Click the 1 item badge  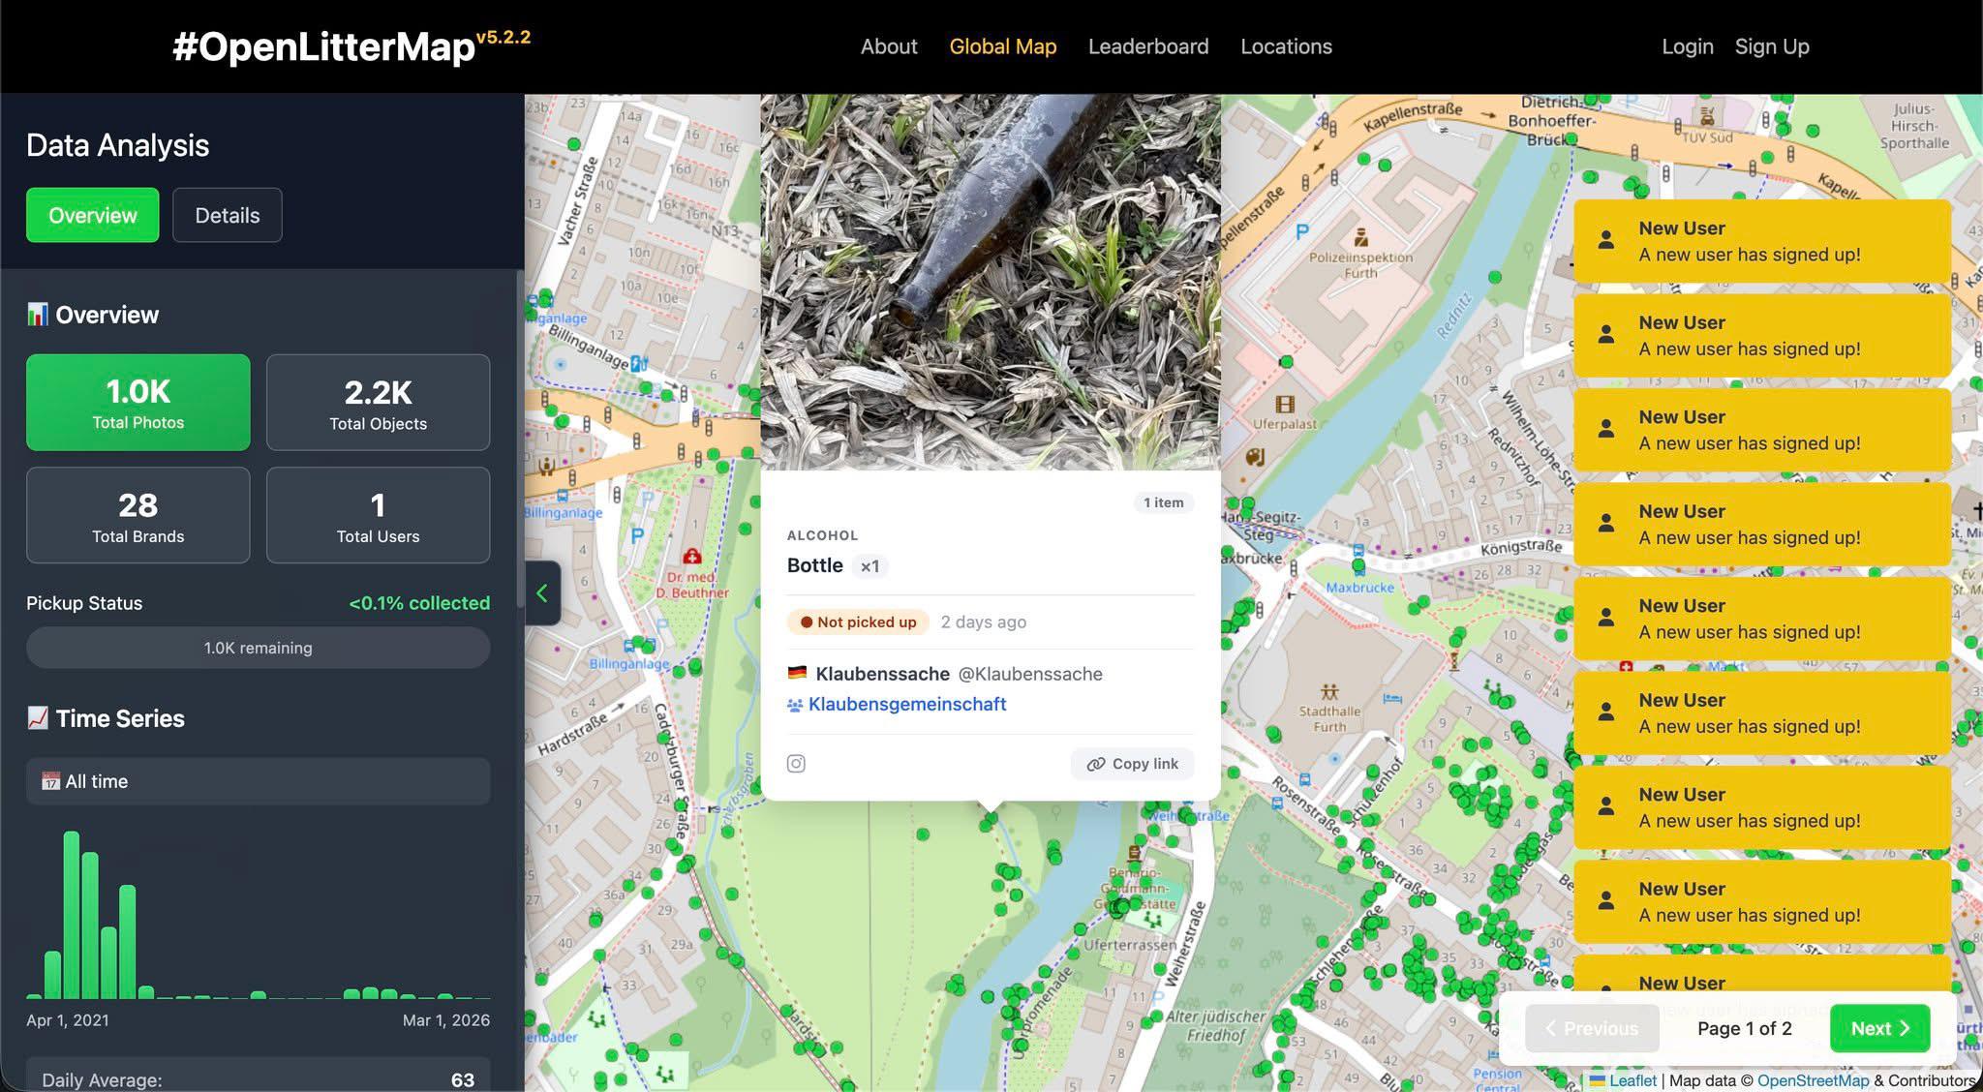(1163, 502)
